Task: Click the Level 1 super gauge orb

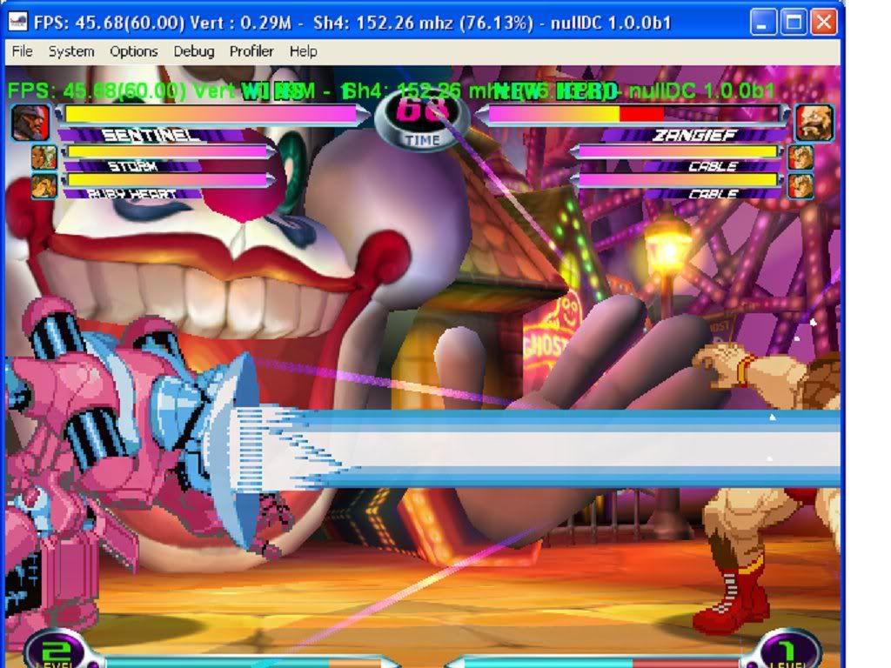Action: 788,650
